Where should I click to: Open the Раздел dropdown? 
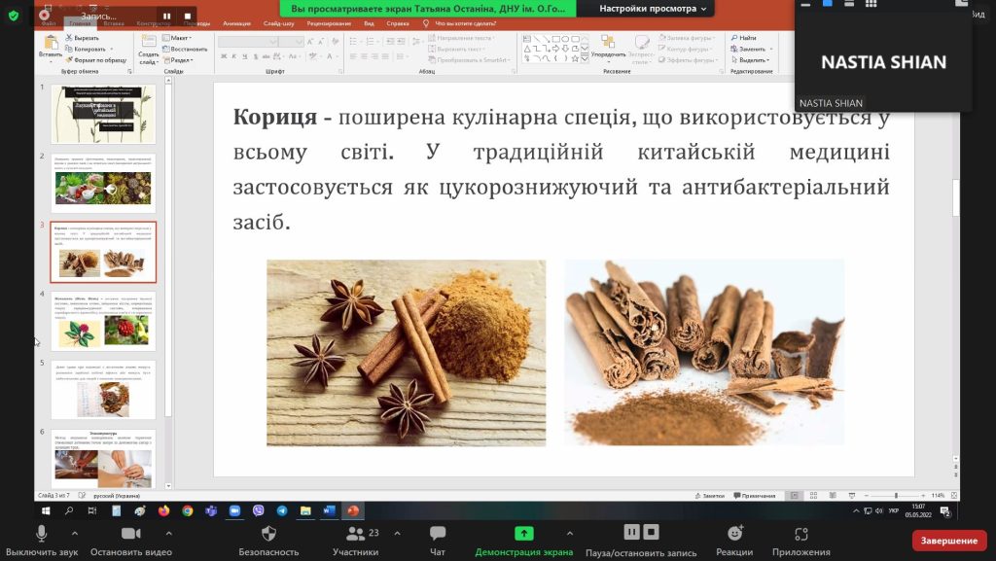(179, 60)
